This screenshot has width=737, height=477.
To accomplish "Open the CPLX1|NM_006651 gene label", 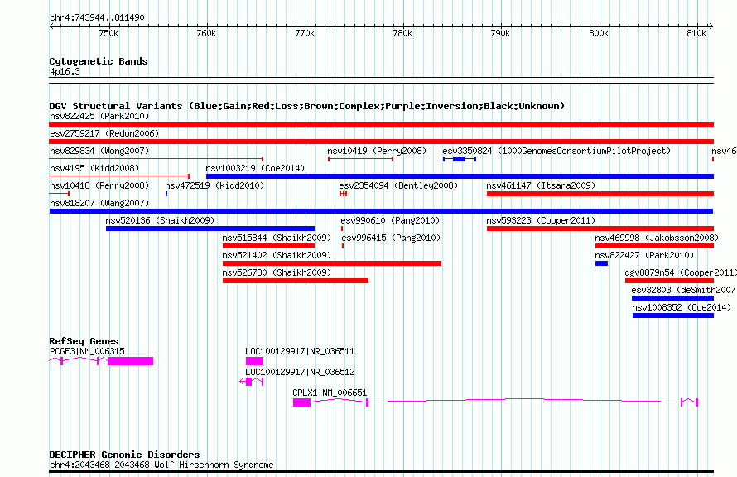I will pyautogui.click(x=330, y=393).
